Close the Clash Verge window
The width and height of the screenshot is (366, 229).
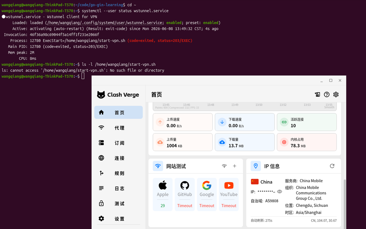click(x=340, y=80)
